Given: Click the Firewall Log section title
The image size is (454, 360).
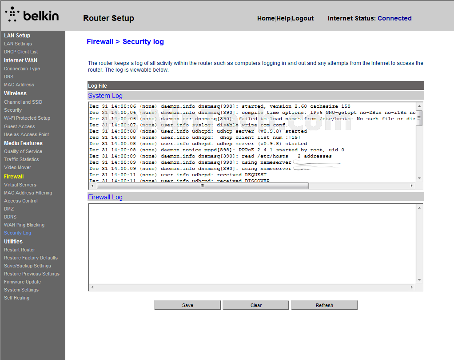Looking at the screenshot, I should tap(105, 197).
